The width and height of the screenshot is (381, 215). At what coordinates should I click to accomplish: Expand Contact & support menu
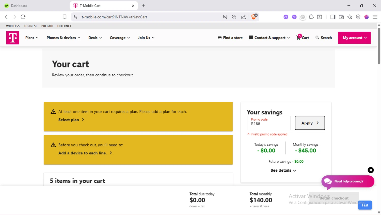[x=269, y=38]
